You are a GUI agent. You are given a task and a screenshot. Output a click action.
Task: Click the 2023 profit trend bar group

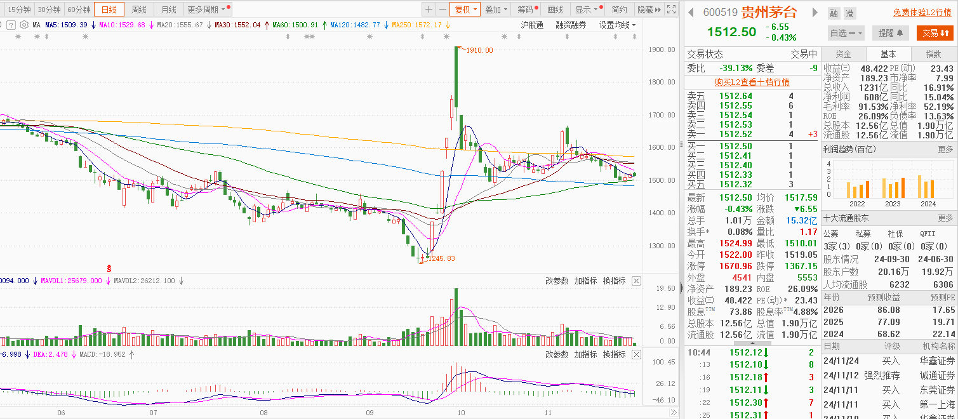(893, 187)
